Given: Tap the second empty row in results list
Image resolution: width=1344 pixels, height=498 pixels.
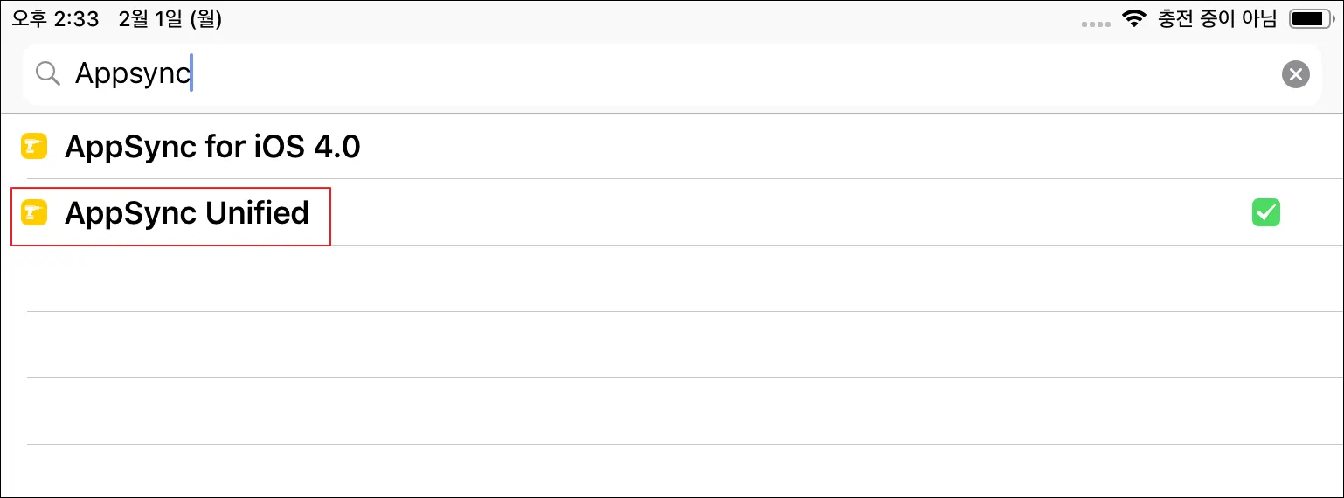Looking at the screenshot, I should click(x=672, y=345).
